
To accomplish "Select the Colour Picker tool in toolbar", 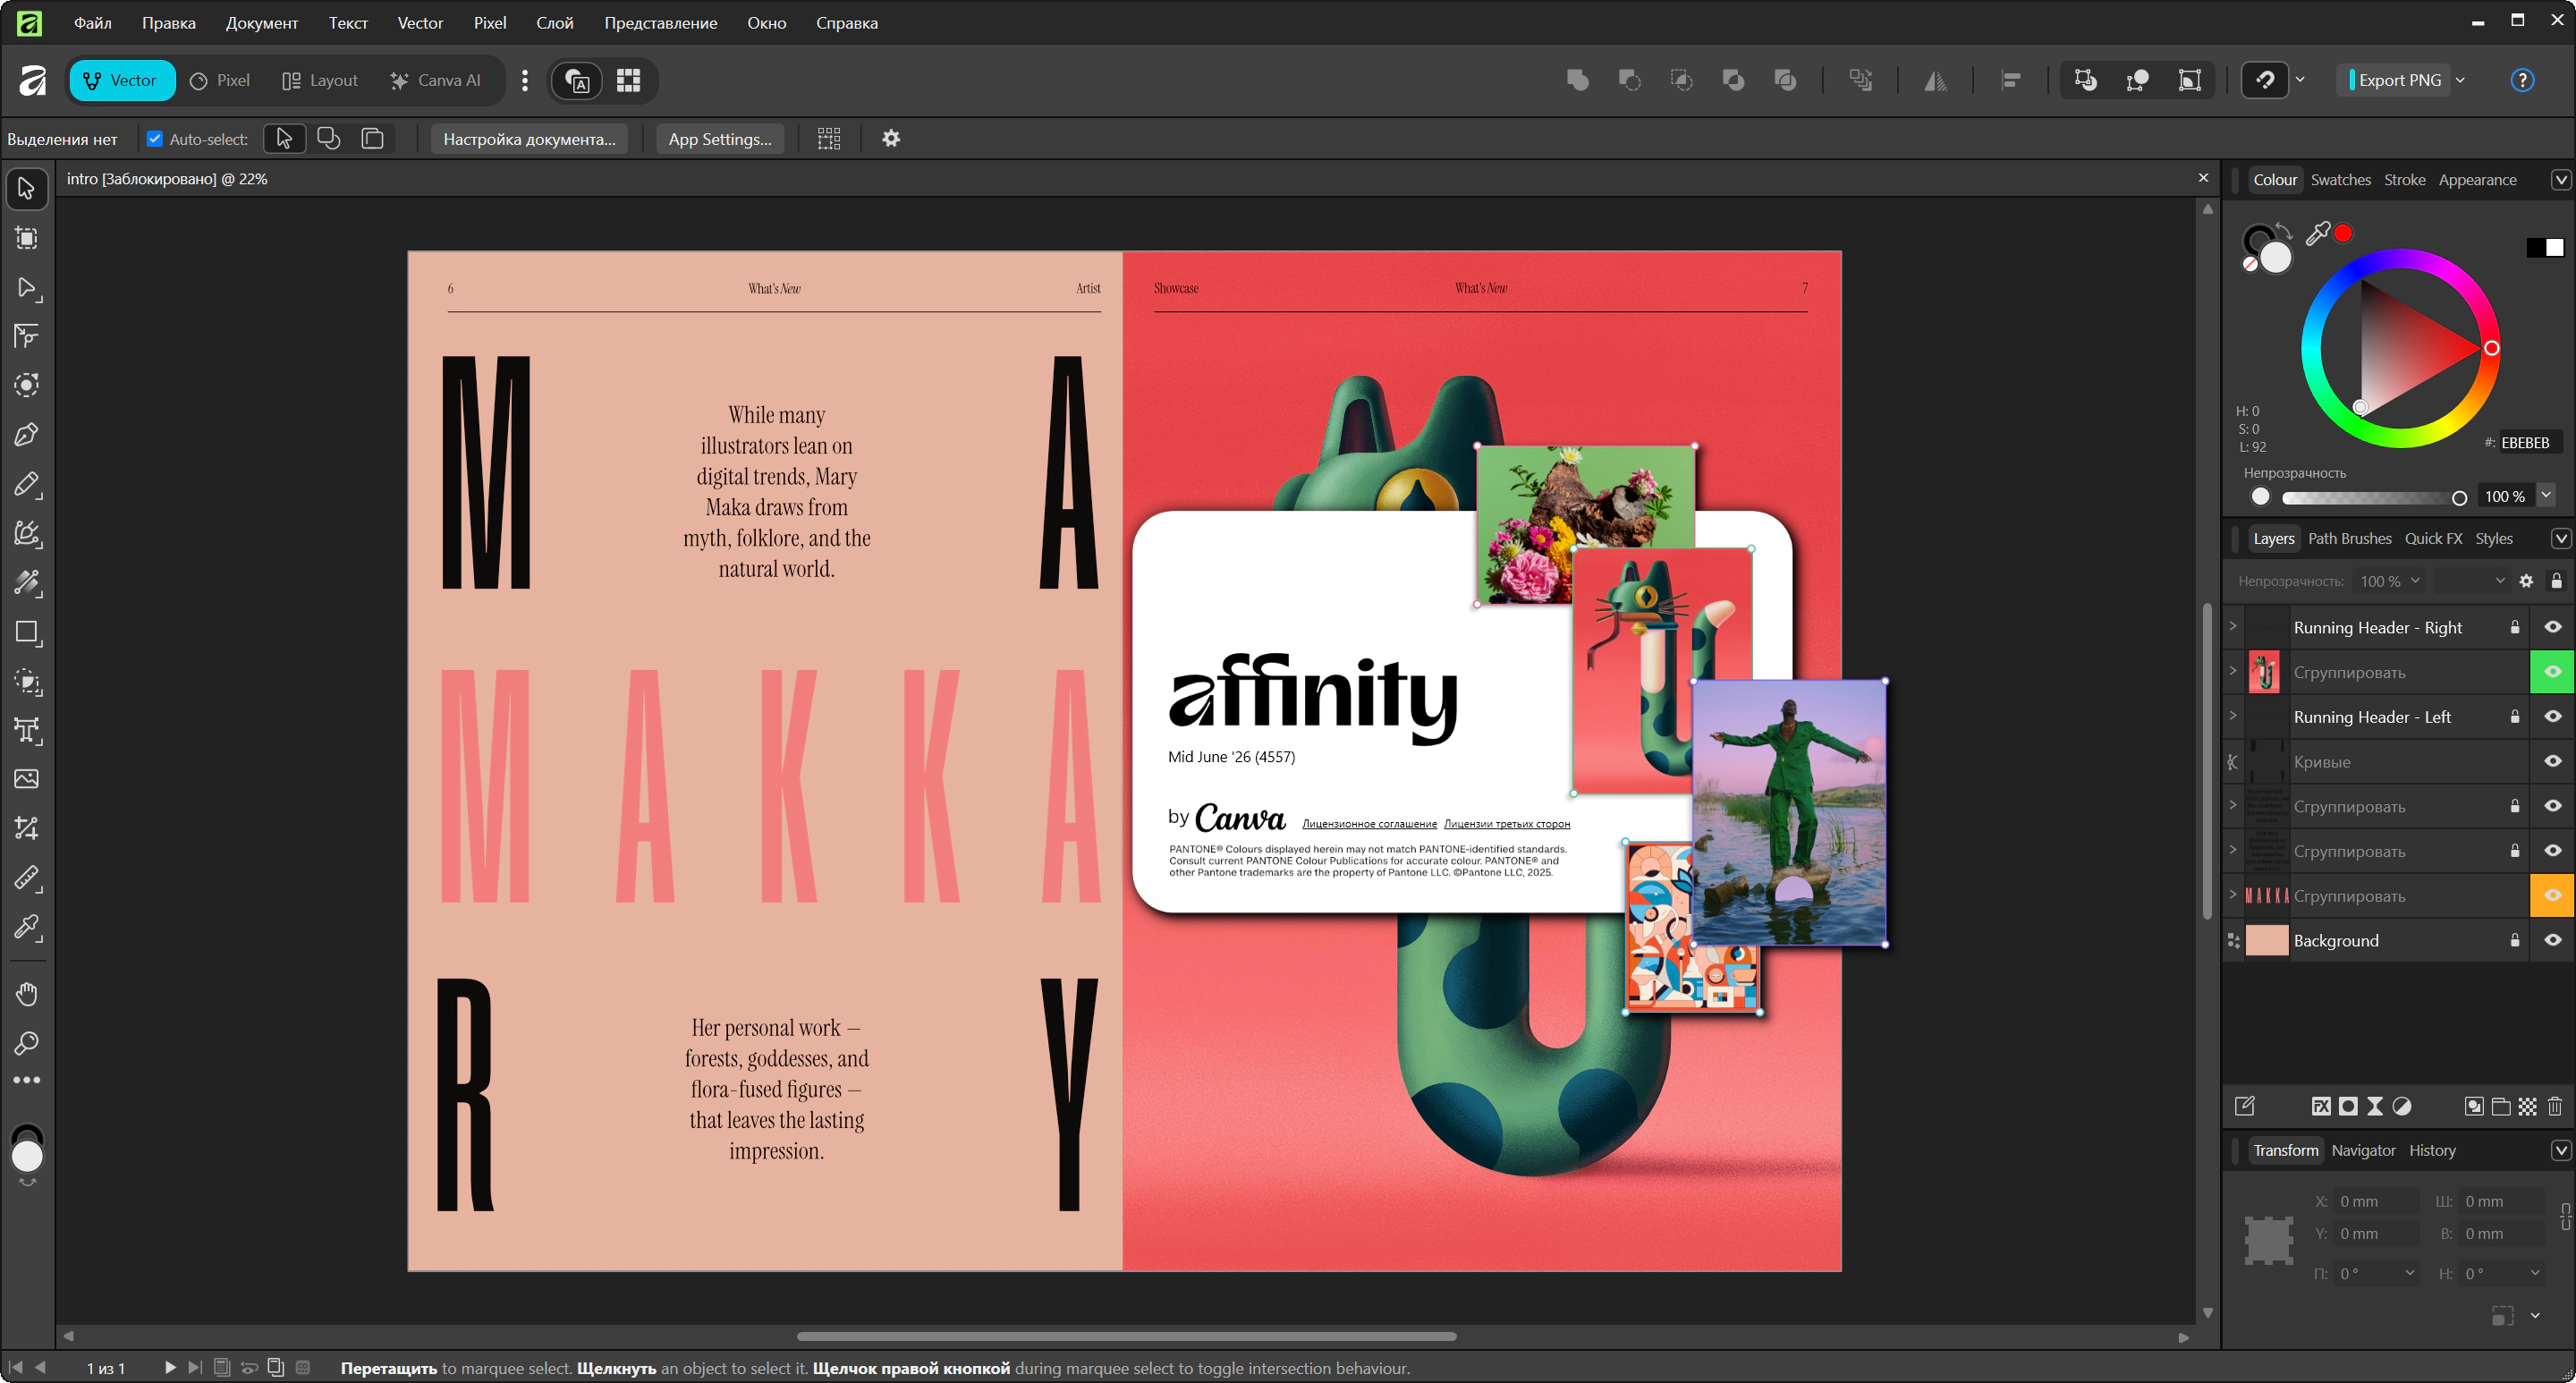I will [27, 928].
